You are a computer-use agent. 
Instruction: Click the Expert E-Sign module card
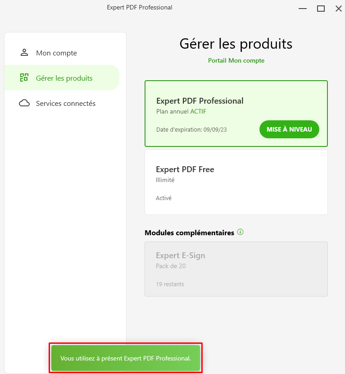click(x=236, y=269)
